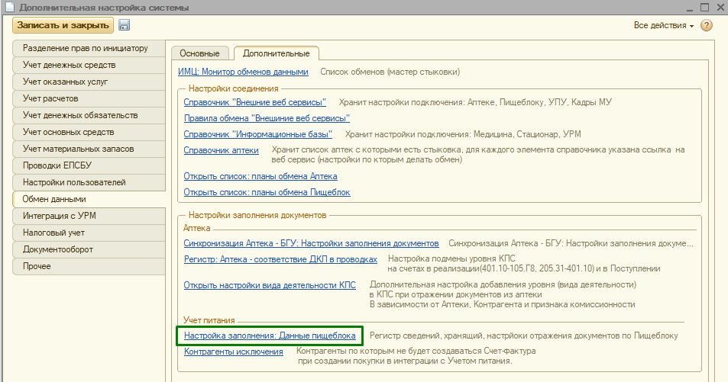Open 'Справочник "Внешние веб сервисы"' link
The height and width of the screenshot is (382, 728).
pyautogui.click(x=255, y=102)
